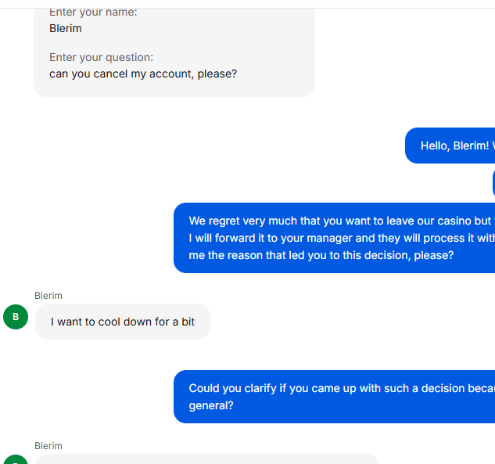Image resolution: width=495 pixels, height=464 pixels.
Task: Click "can you cancel my account, please?" text
Action: click(143, 74)
